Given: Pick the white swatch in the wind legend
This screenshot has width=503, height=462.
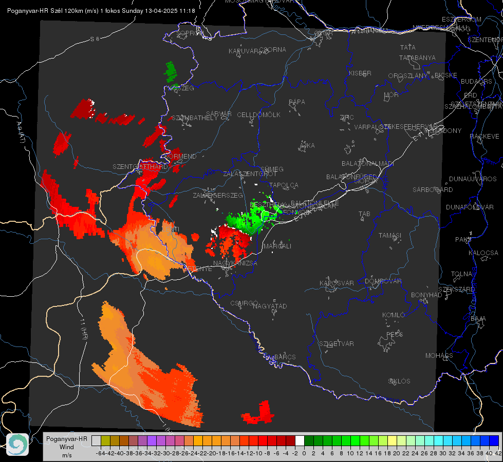Looking at the screenshot, I should pos(300,441).
